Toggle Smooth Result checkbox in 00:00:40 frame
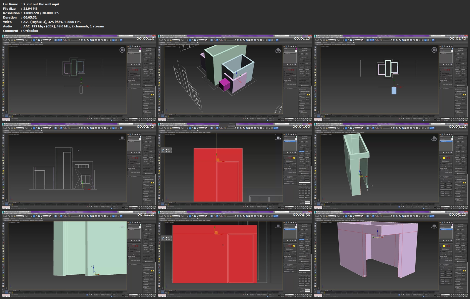Viewport: 470px width, 299px height. pos(144,90)
